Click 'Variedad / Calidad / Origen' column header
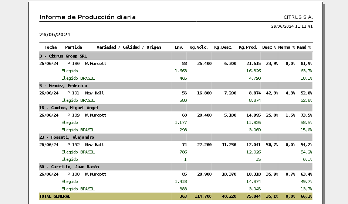Viewport: 348px width, 204px height. click(129, 47)
